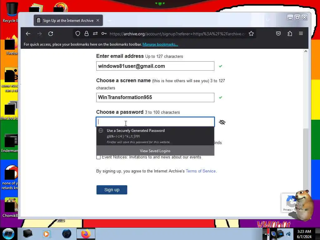Open the media player taskbar icon
Viewport: 320px width, 240px height.
(46, 234)
